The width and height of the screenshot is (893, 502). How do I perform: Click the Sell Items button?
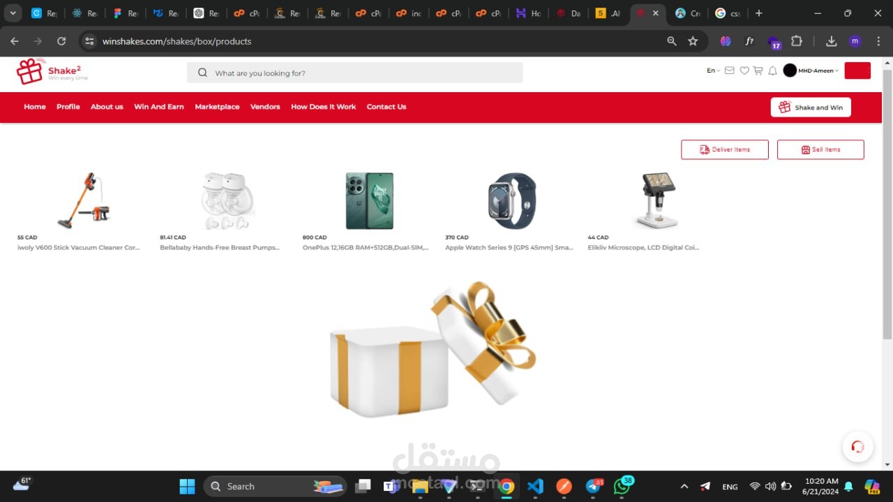[820, 149]
